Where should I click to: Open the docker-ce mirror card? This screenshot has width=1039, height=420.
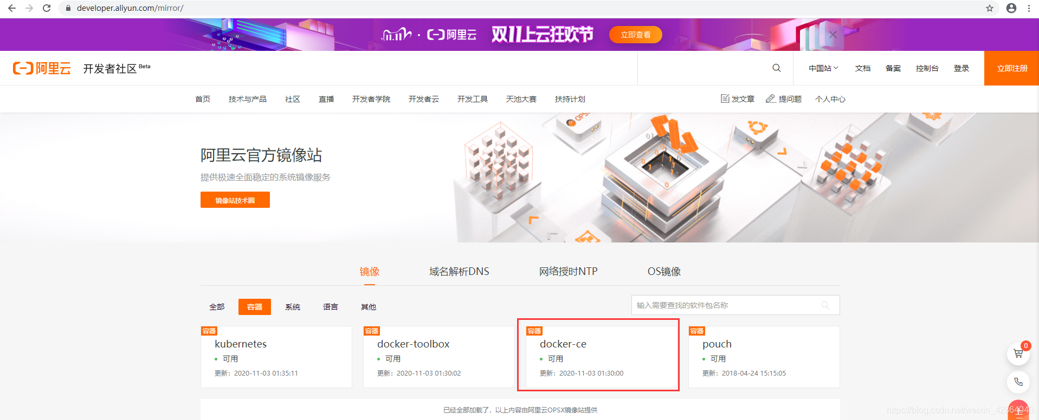(x=602, y=357)
